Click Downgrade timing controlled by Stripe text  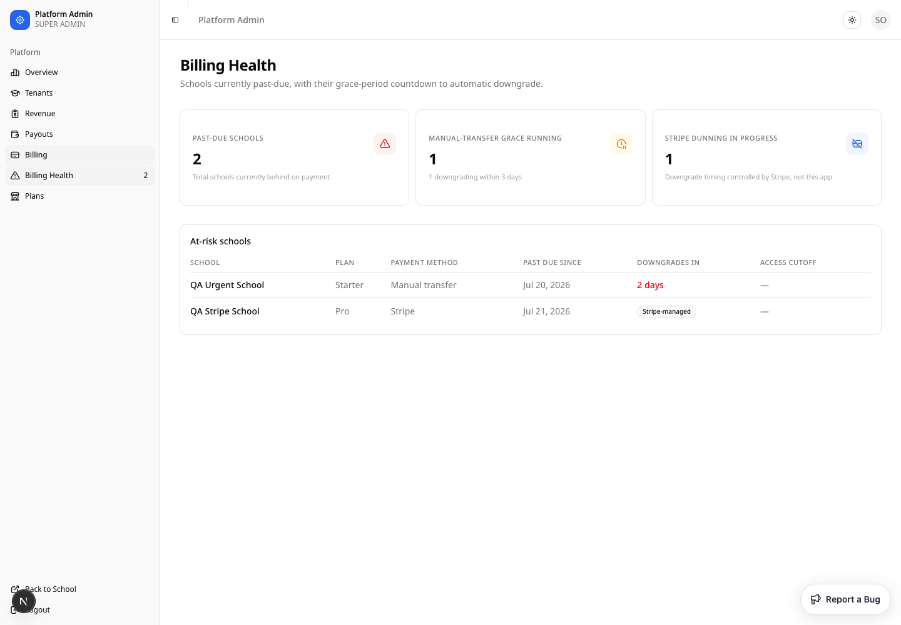click(748, 177)
